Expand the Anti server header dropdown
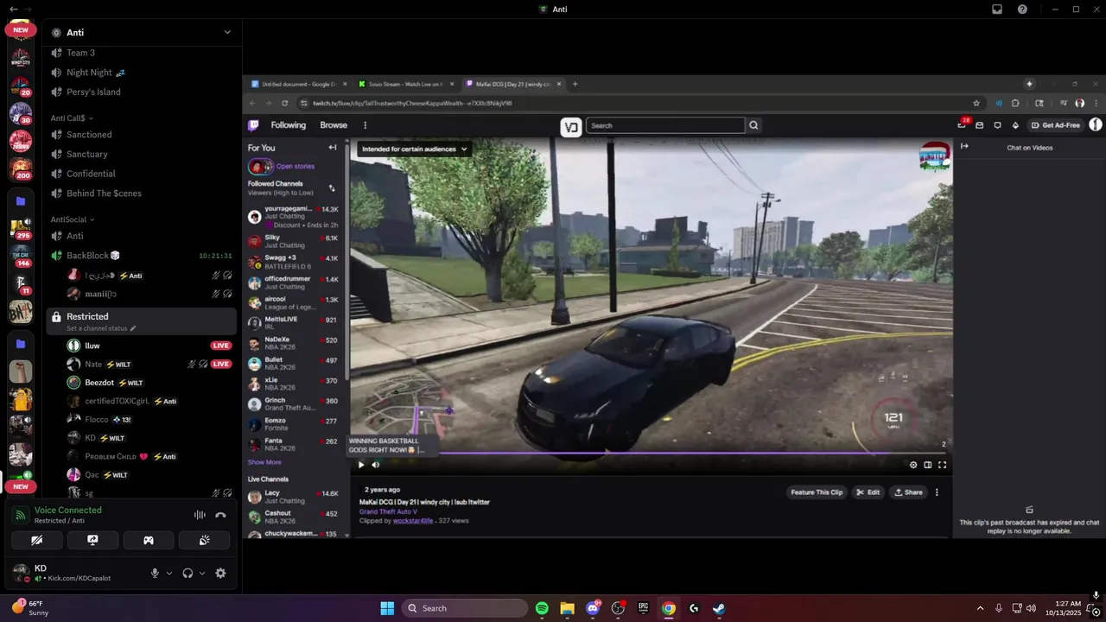The image size is (1106, 622). [227, 32]
